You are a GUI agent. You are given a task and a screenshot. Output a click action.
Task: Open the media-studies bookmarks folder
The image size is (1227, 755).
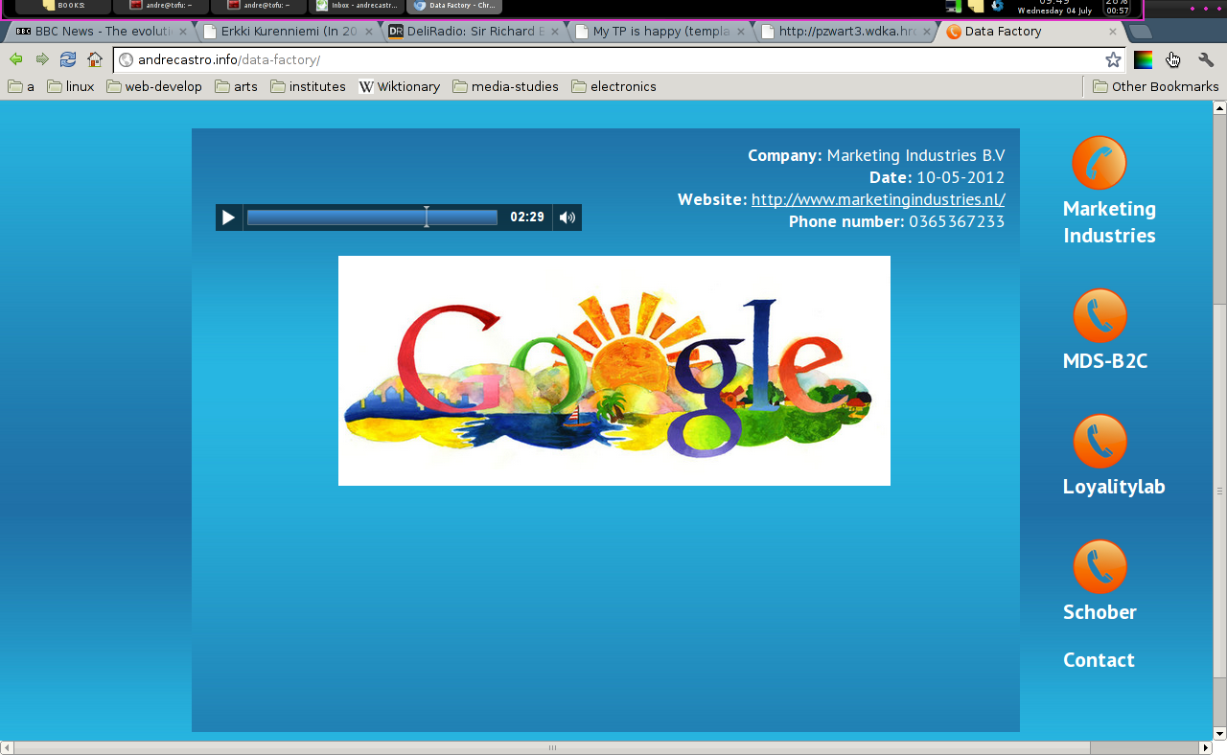click(x=505, y=86)
